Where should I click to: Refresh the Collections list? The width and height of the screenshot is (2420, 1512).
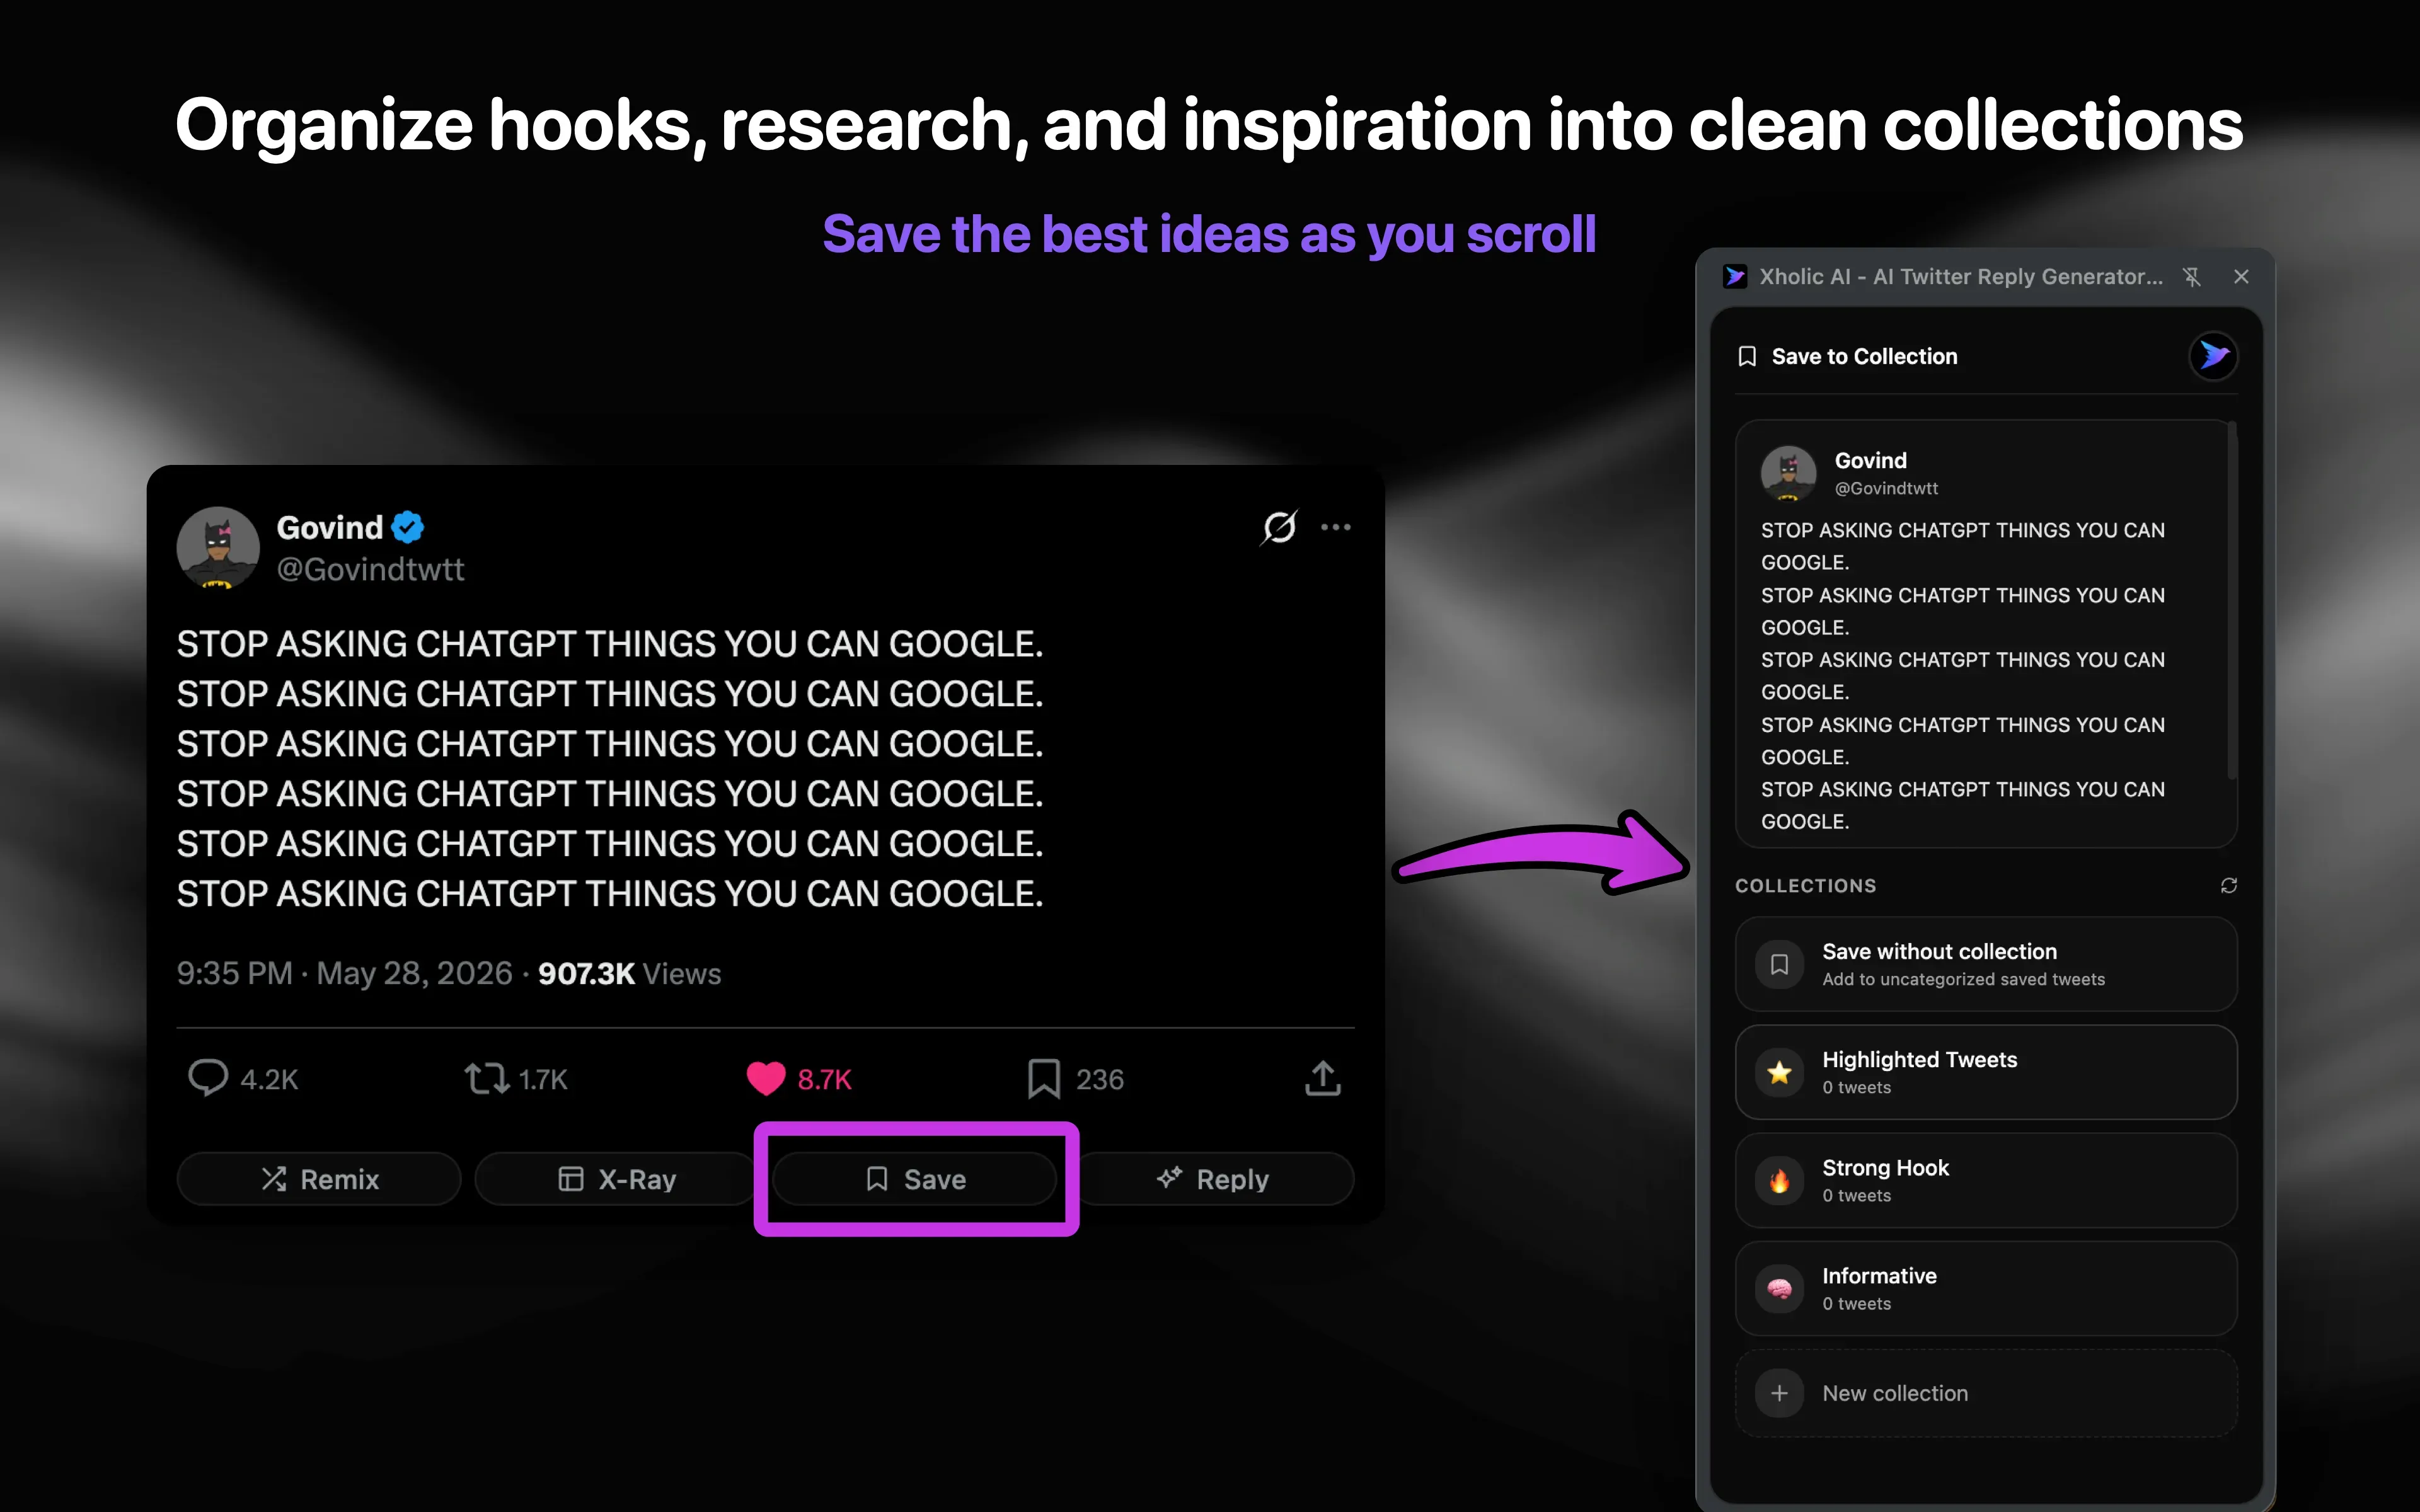2229,885
